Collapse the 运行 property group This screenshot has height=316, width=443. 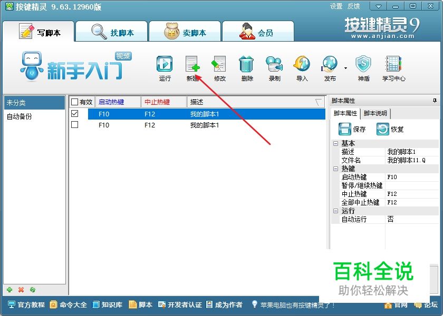point(335,211)
